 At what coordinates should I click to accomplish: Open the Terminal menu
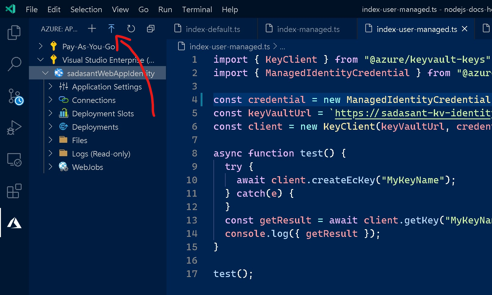(x=197, y=9)
